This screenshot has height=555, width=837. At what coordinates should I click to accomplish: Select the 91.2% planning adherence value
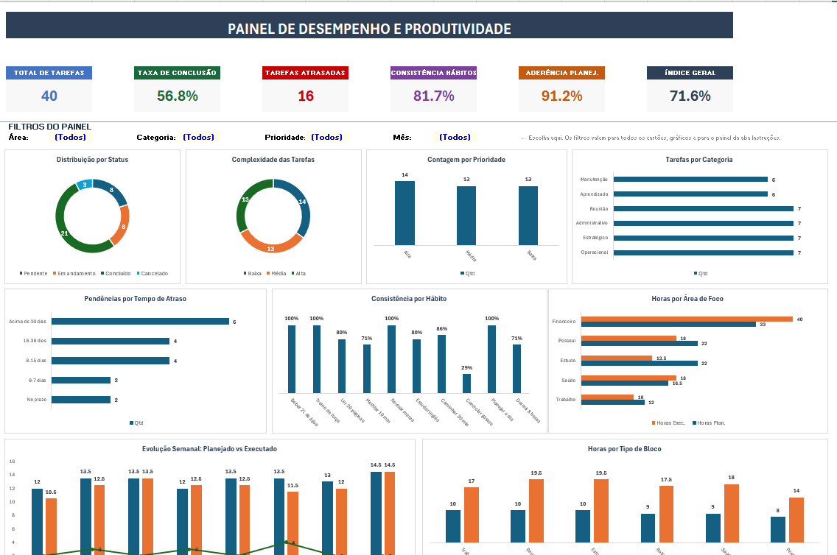click(561, 96)
